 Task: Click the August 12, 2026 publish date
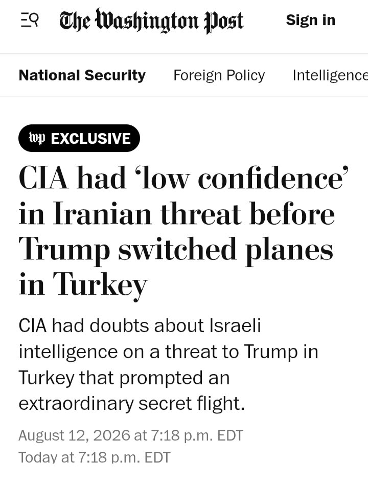(x=131, y=435)
